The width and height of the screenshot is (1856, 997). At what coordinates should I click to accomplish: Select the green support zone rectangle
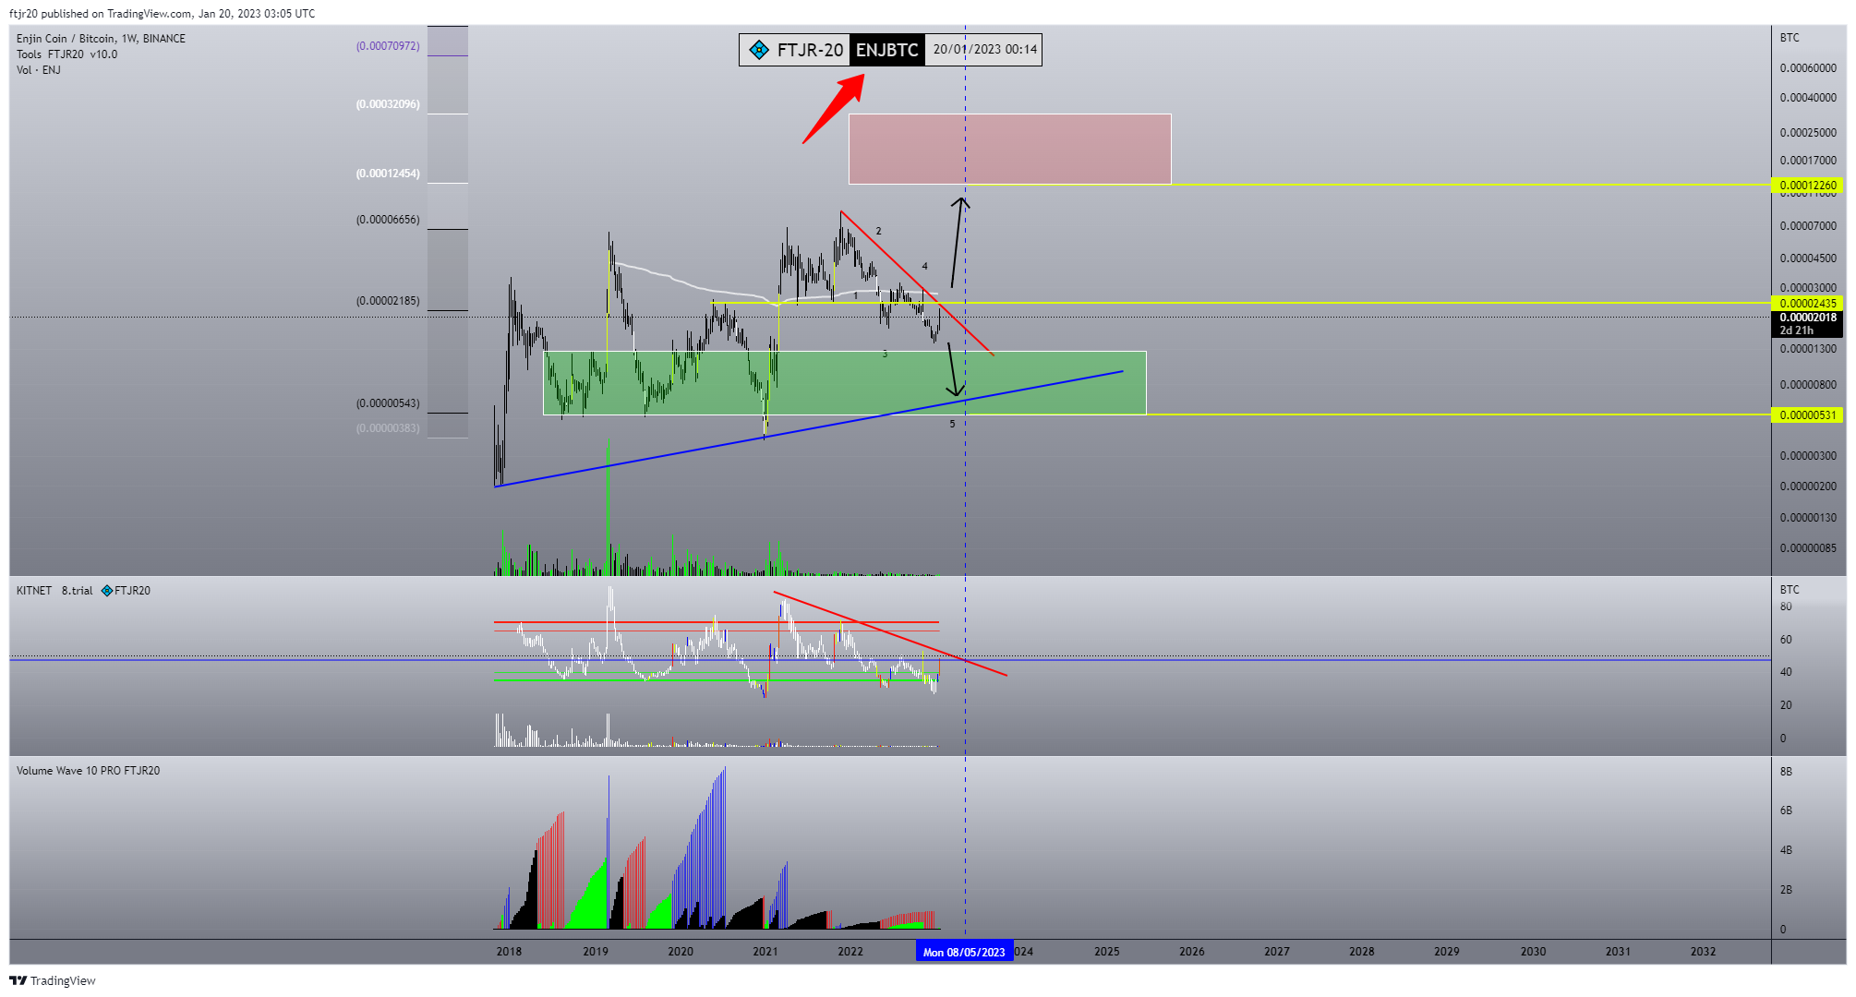[844, 383]
